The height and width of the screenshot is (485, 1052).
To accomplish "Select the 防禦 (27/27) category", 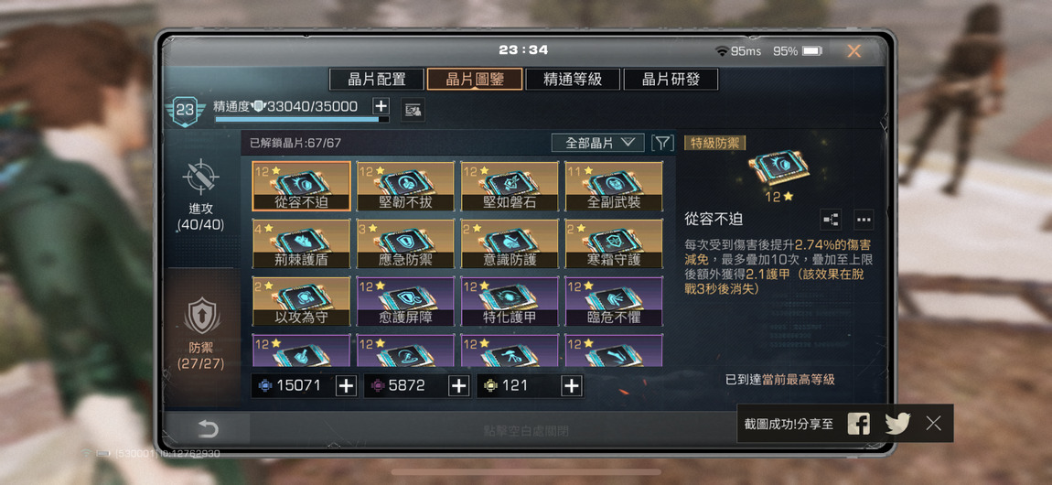I will 202,333.
